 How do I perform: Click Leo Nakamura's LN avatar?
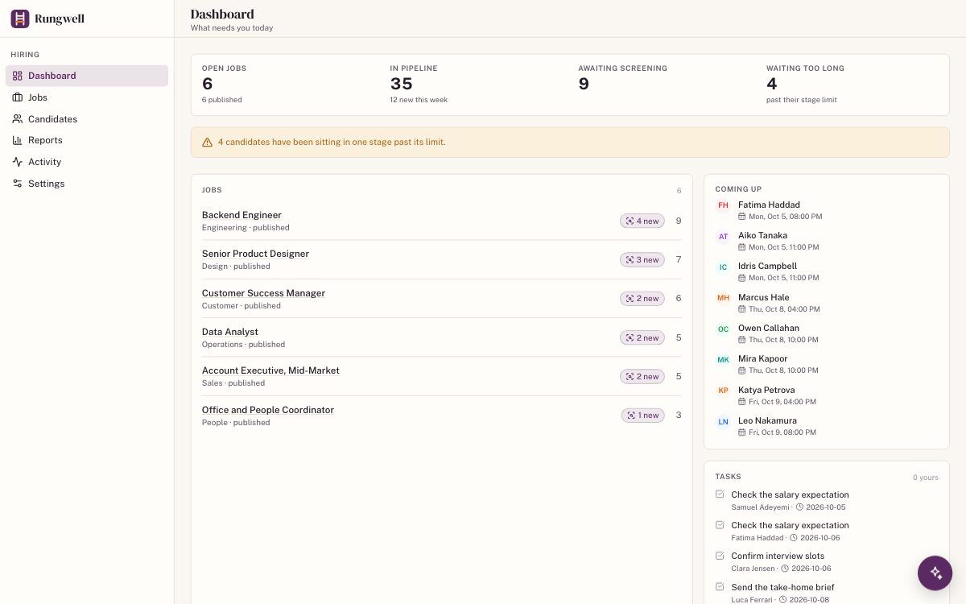[x=723, y=422]
